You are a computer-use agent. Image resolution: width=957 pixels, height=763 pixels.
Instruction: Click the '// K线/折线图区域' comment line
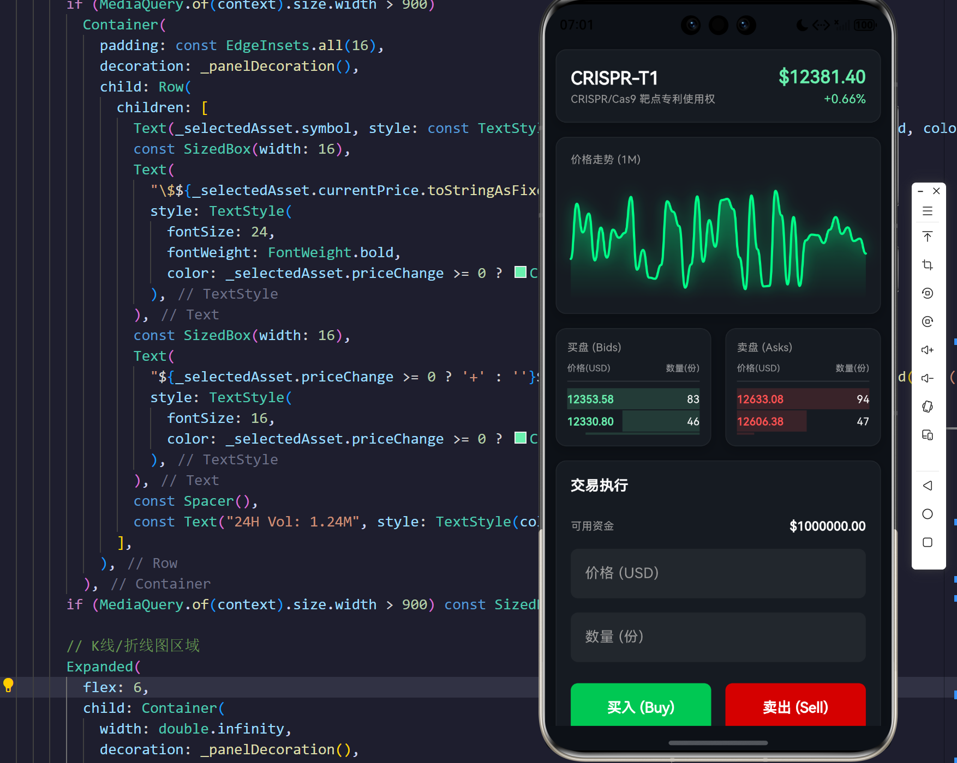tap(133, 646)
